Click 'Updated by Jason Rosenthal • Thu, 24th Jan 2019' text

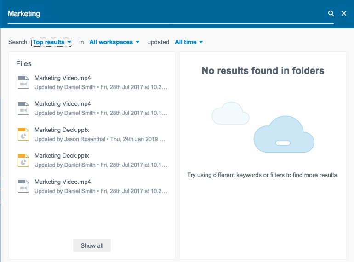point(100,139)
